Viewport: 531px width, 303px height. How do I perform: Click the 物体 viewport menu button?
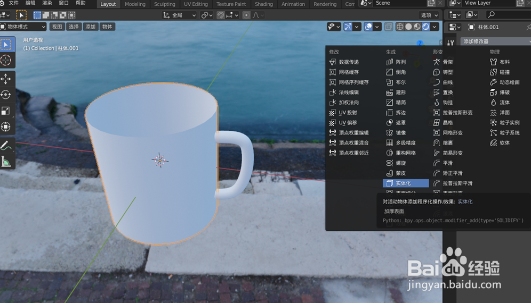[x=107, y=27]
